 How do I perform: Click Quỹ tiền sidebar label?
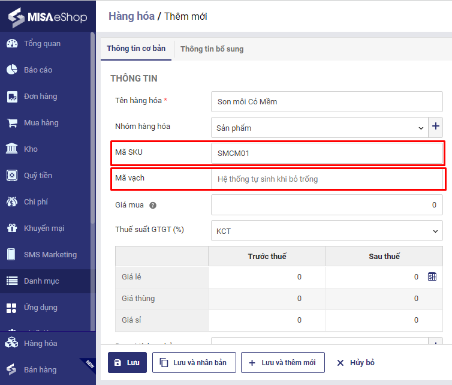(x=38, y=175)
